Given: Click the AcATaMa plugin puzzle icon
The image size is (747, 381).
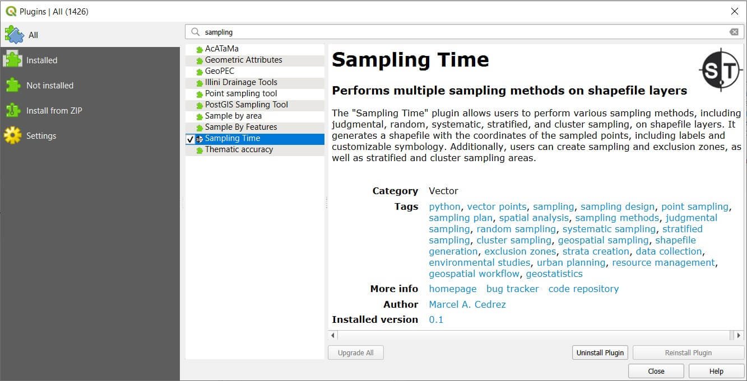Looking at the screenshot, I should [x=199, y=49].
